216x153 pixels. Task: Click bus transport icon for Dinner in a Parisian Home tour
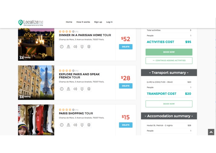click(x=89, y=47)
